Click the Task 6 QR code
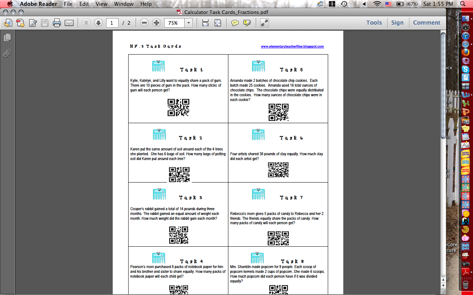The width and height of the screenshot is (473, 295). click(278, 170)
